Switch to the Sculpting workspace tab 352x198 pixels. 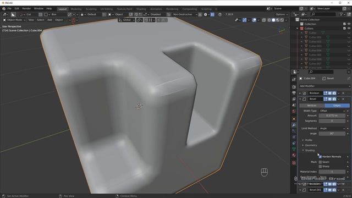91,9
